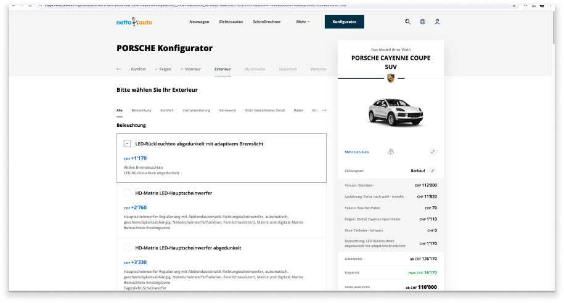Click the globe language icon
This screenshot has width=564, height=303.
pos(423,22)
